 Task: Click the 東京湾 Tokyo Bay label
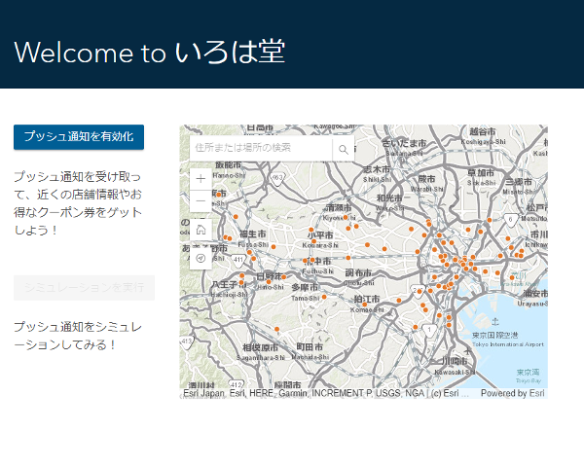click(x=528, y=373)
